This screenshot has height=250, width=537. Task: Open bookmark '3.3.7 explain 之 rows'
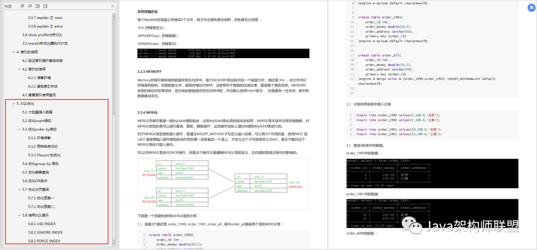45,17
